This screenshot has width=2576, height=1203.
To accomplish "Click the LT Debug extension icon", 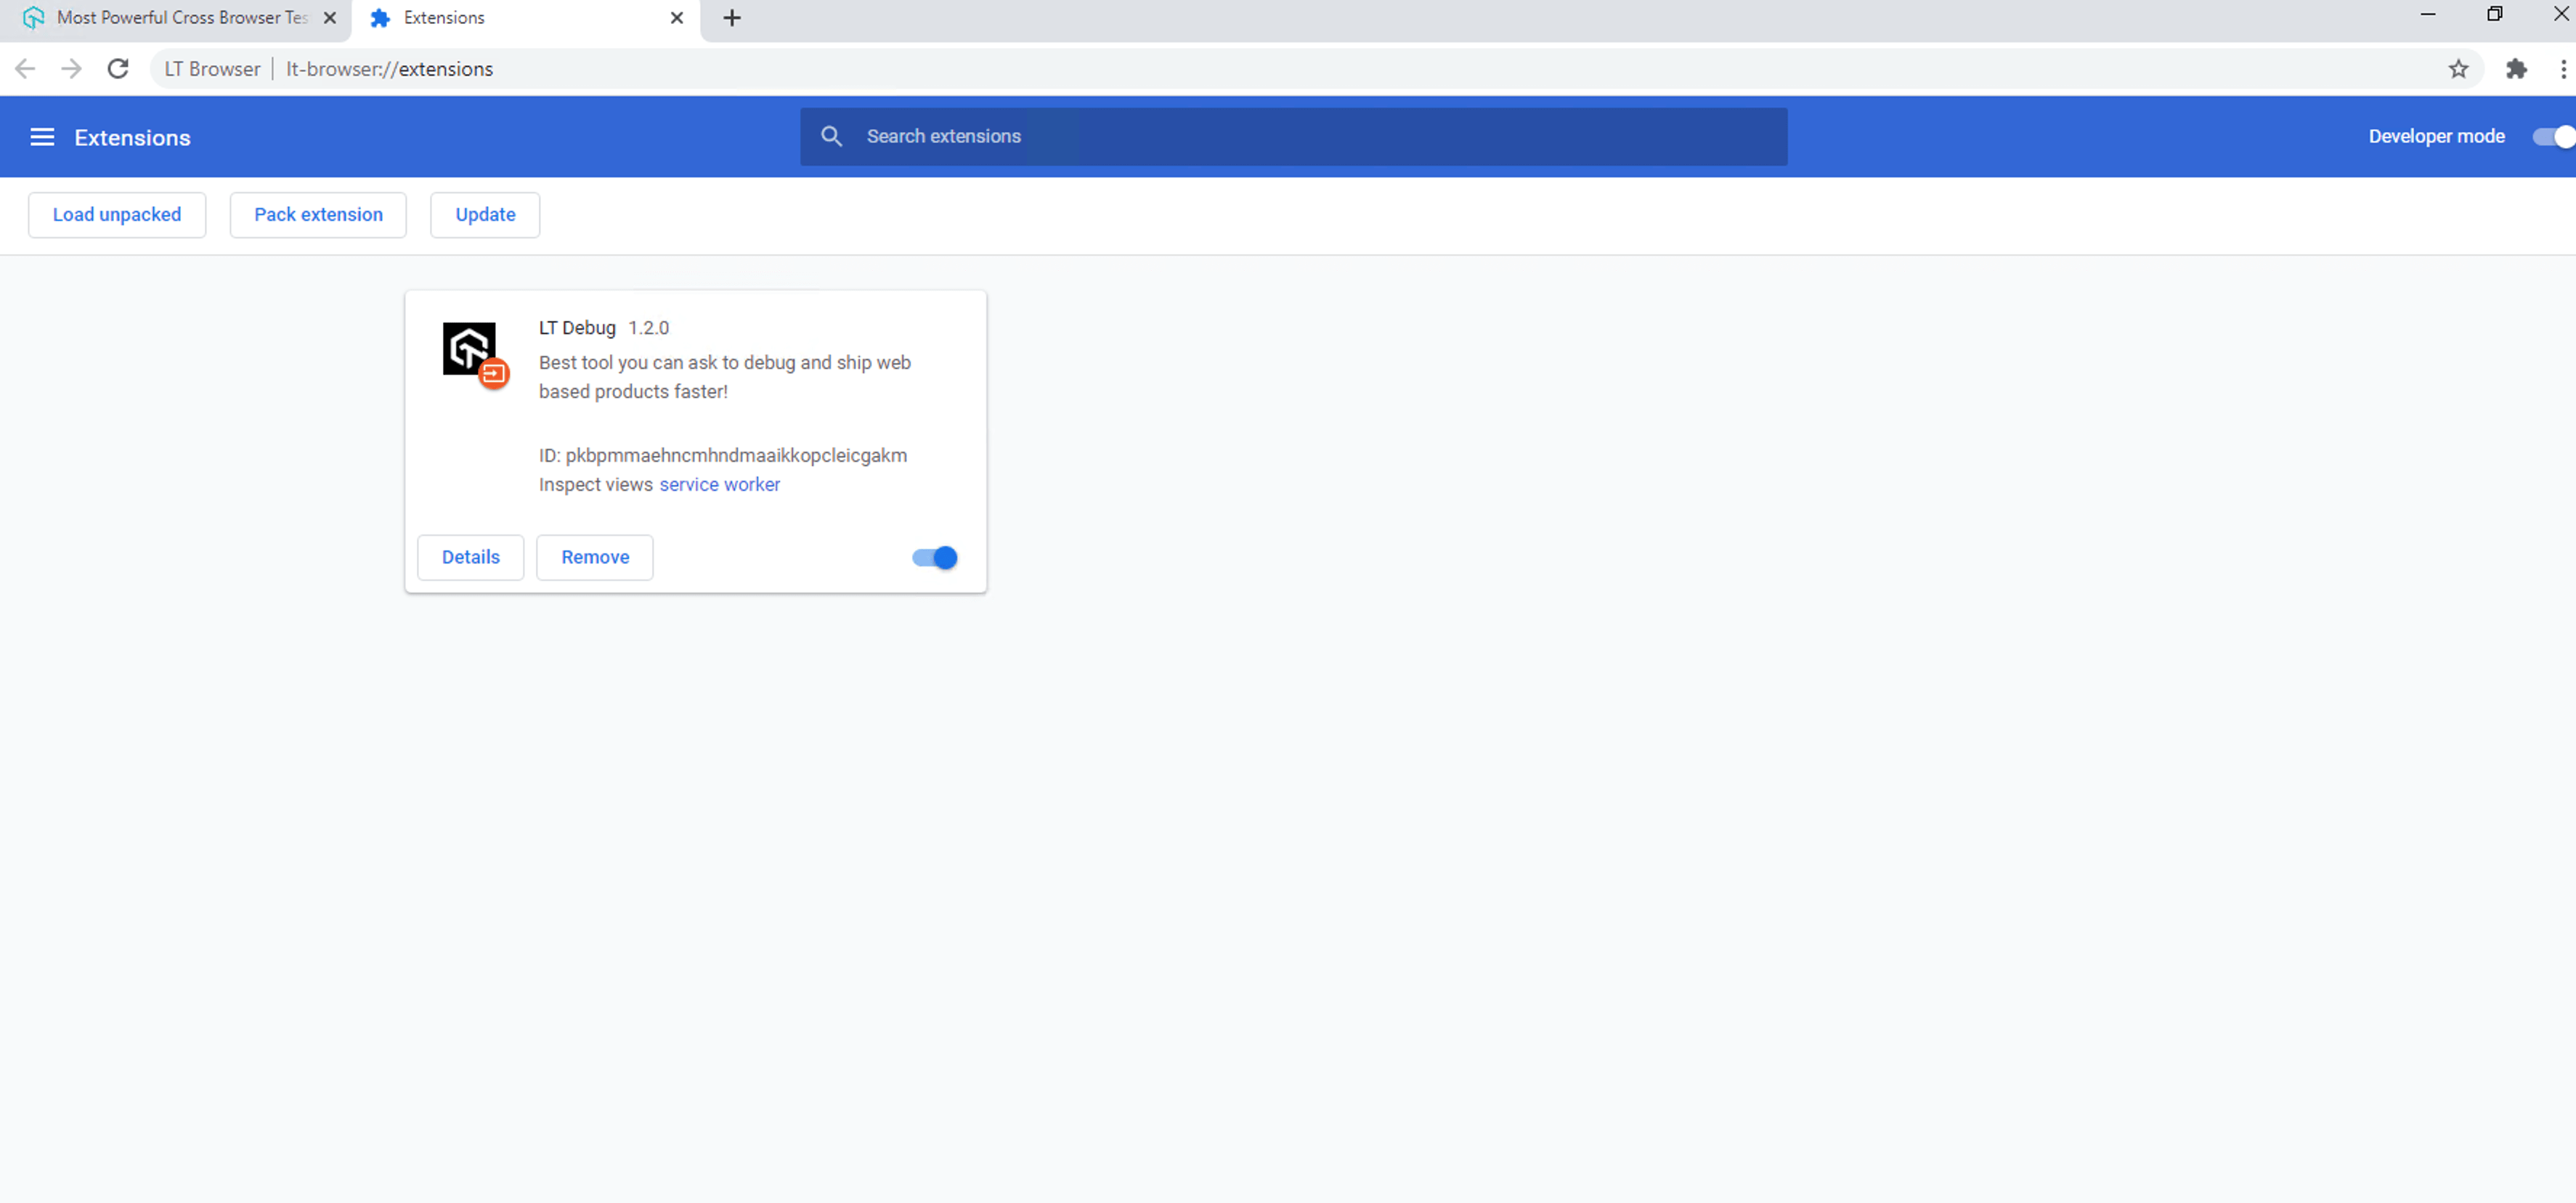I will tap(470, 348).
